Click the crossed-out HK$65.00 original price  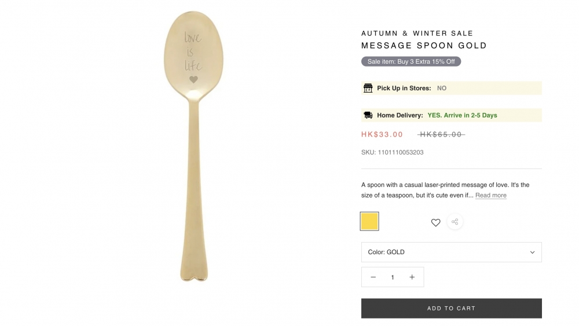coord(441,134)
